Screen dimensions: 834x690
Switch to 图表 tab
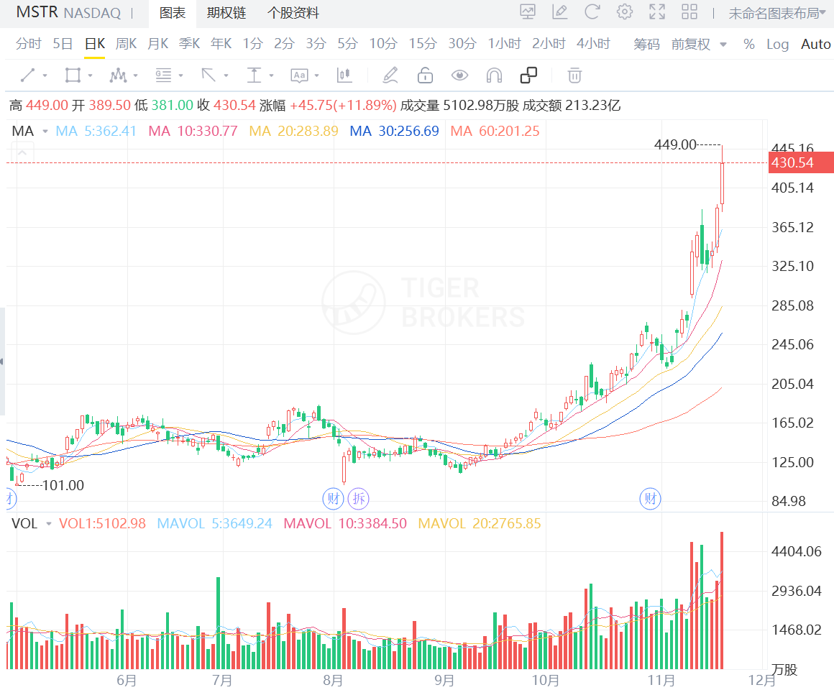click(173, 13)
